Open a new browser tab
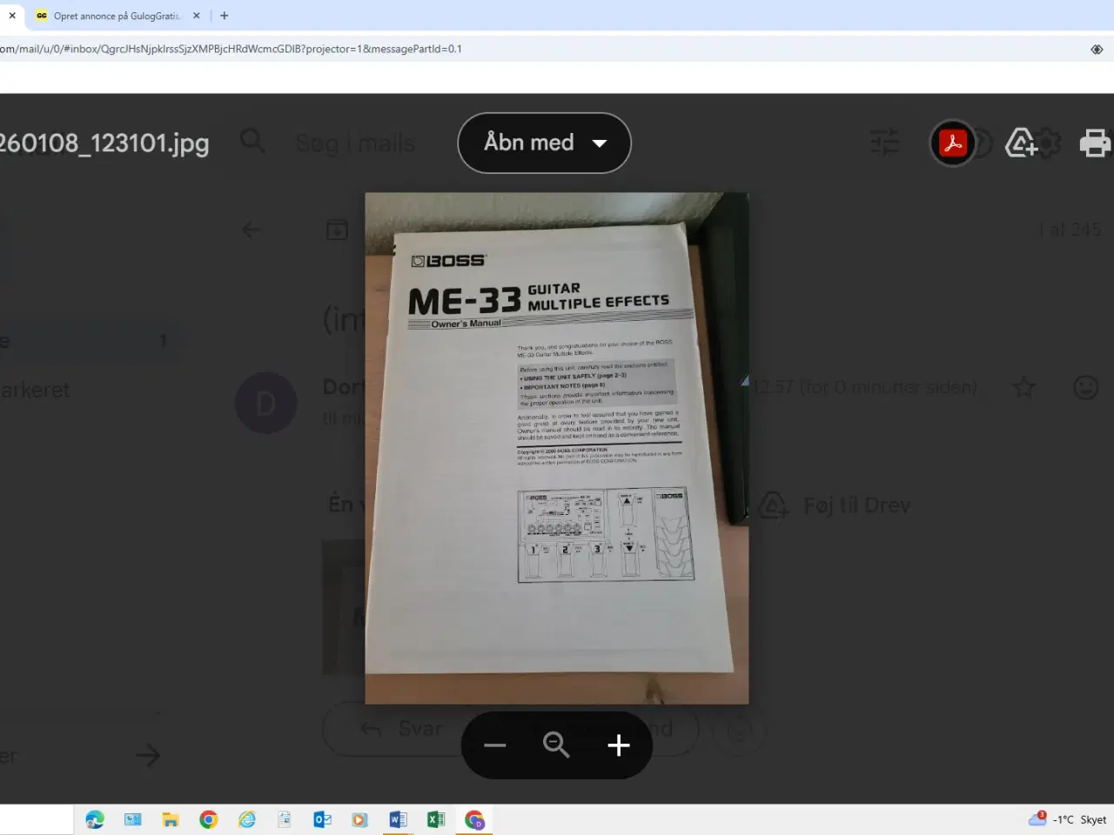Viewport: 1114px width, 835px height. [x=225, y=16]
